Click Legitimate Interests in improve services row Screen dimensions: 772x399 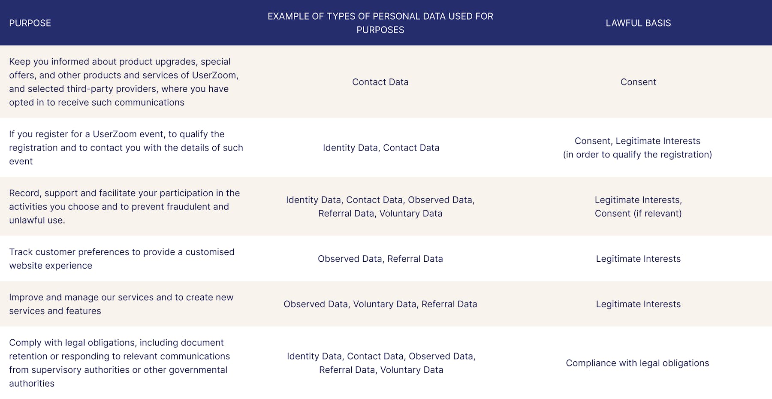638,304
